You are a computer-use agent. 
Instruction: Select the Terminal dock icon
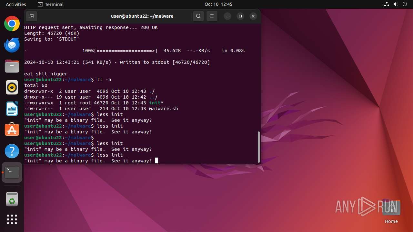(12, 172)
